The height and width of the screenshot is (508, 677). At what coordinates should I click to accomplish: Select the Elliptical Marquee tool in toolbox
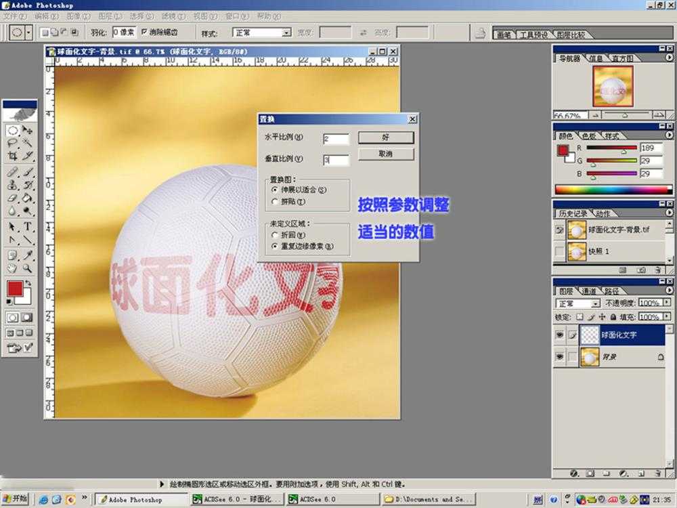point(13,131)
